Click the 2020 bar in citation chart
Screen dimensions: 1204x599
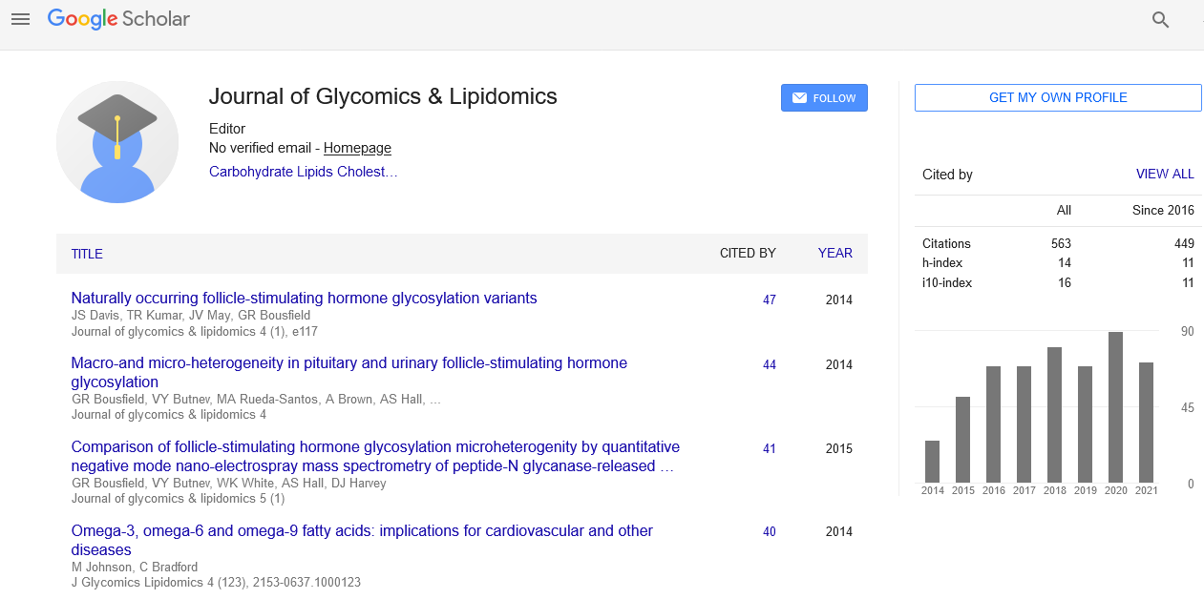tap(1116, 407)
